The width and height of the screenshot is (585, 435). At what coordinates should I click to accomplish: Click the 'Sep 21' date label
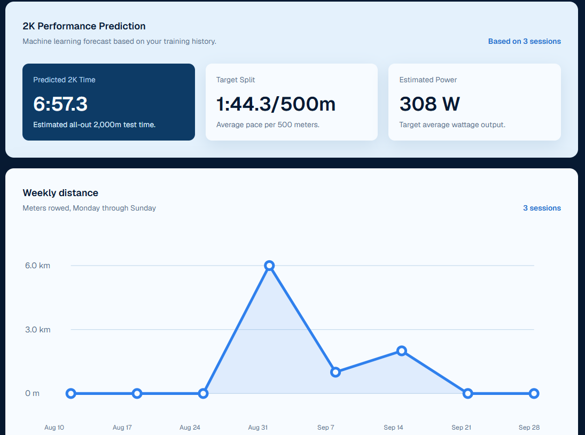pyautogui.click(x=461, y=428)
